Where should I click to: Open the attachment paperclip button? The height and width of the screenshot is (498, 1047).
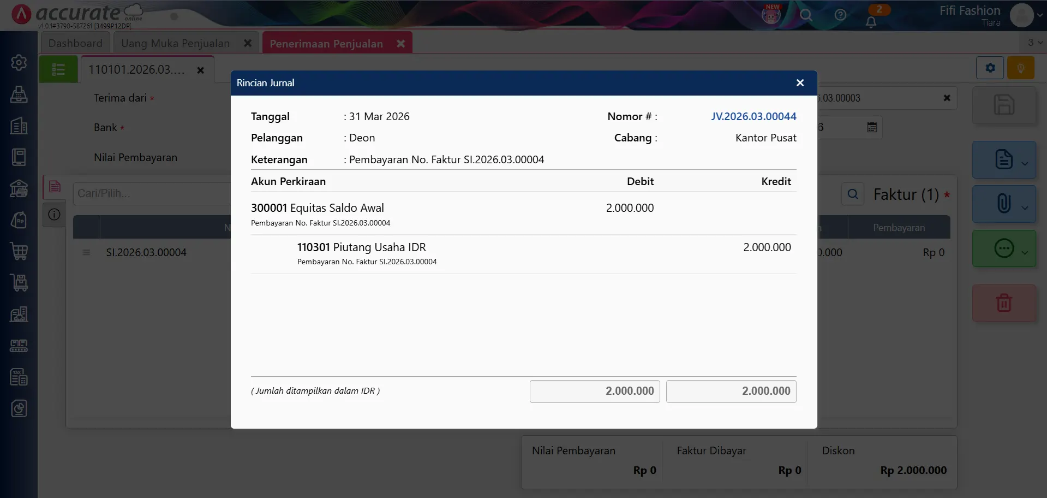click(1003, 204)
